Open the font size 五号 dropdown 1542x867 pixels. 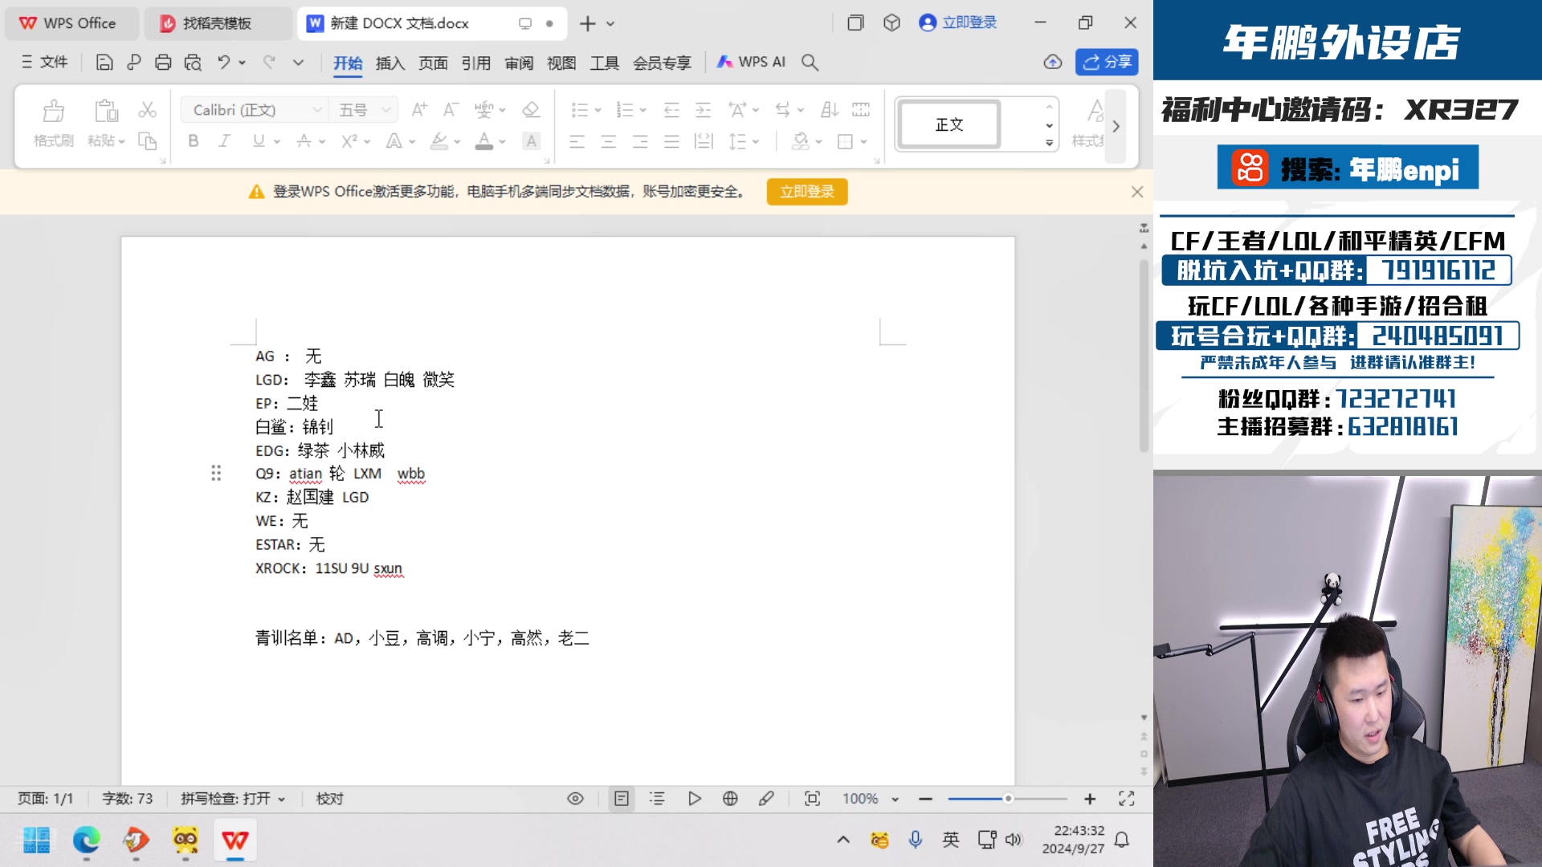pyautogui.click(x=384, y=109)
